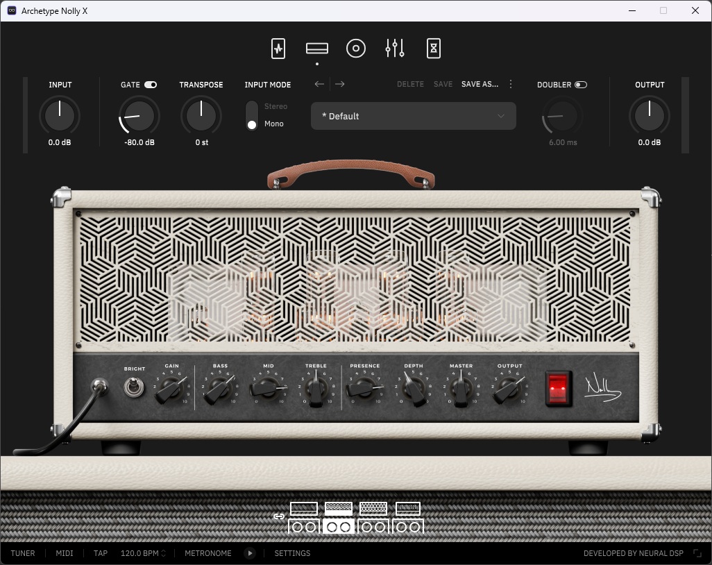Image resolution: width=712 pixels, height=565 pixels.
Task: Open SETTINGS in the status bar
Action: tap(292, 553)
